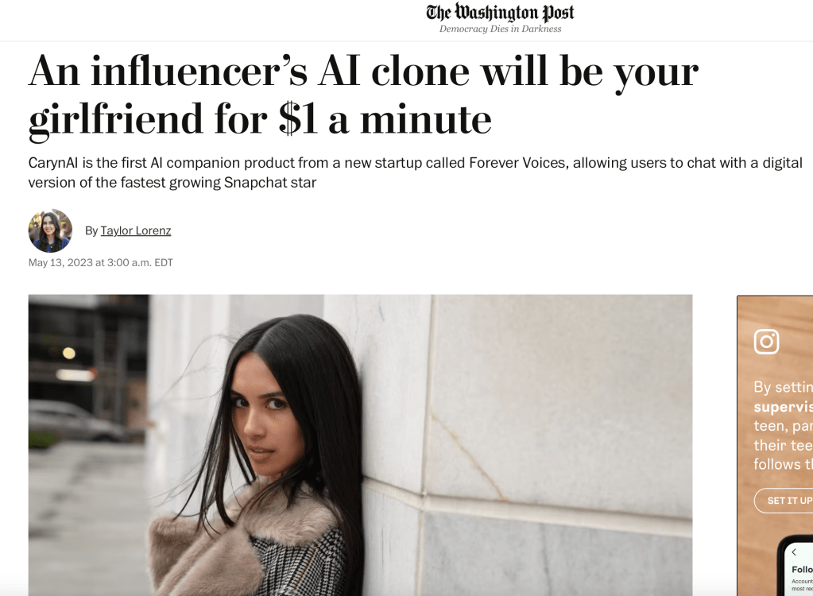This screenshot has height=596, width=813.
Task: Click the Taylor Lorenz byline link
Action: pyautogui.click(x=136, y=230)
